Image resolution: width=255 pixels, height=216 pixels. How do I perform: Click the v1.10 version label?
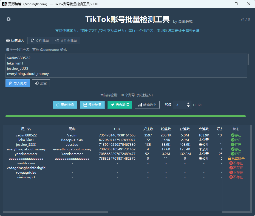coord(245,19)
